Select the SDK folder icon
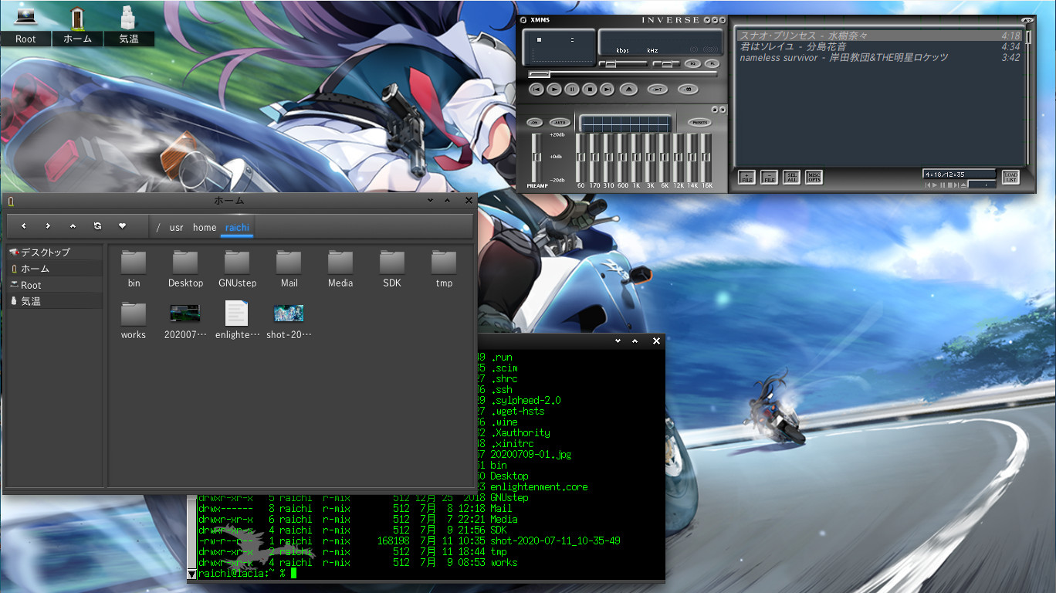Screen dimensions: 1056x593 392,263
